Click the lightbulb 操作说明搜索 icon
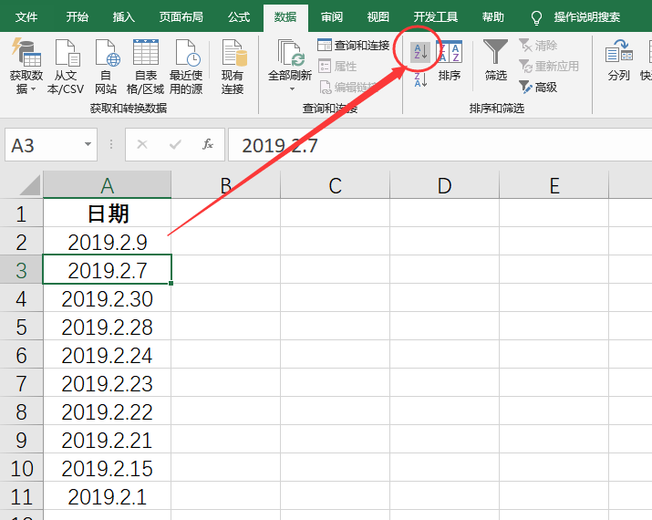Screen dimensions: 652x520 click(x=536, y=17)
